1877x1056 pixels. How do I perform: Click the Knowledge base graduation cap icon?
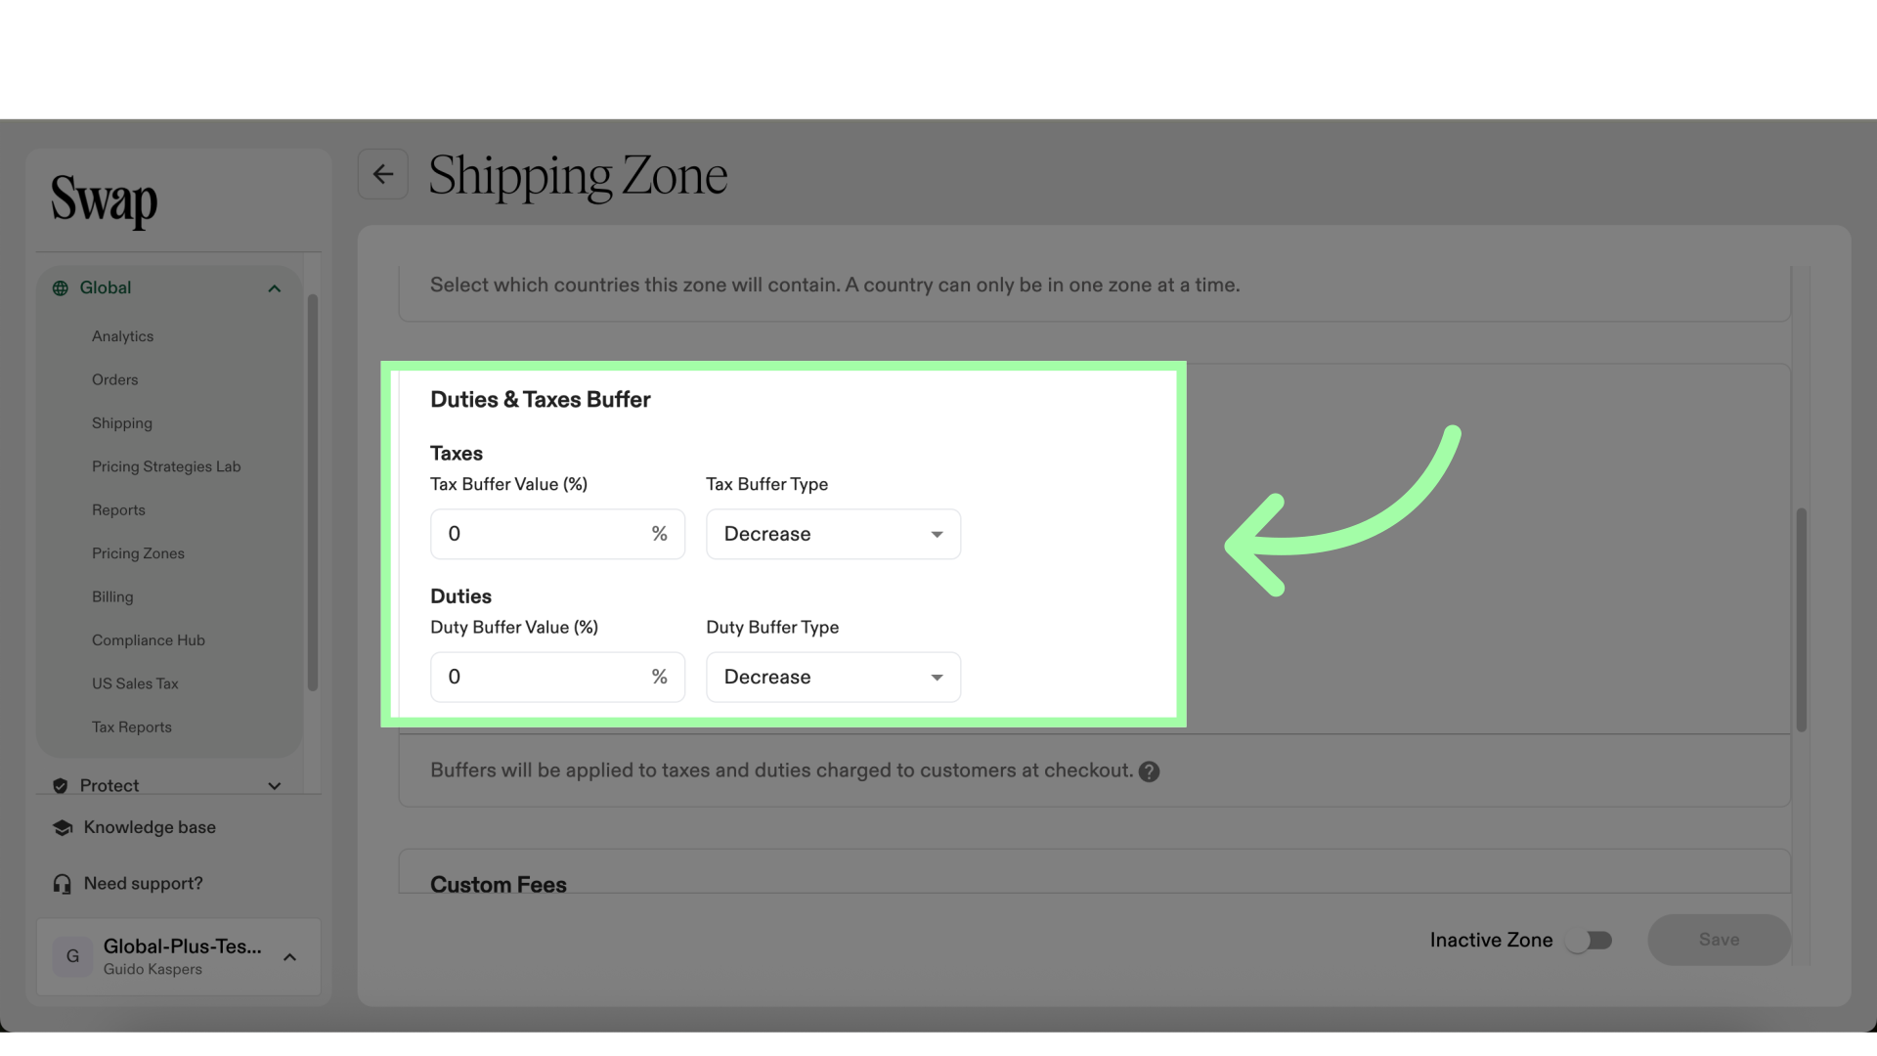[63, 827]
